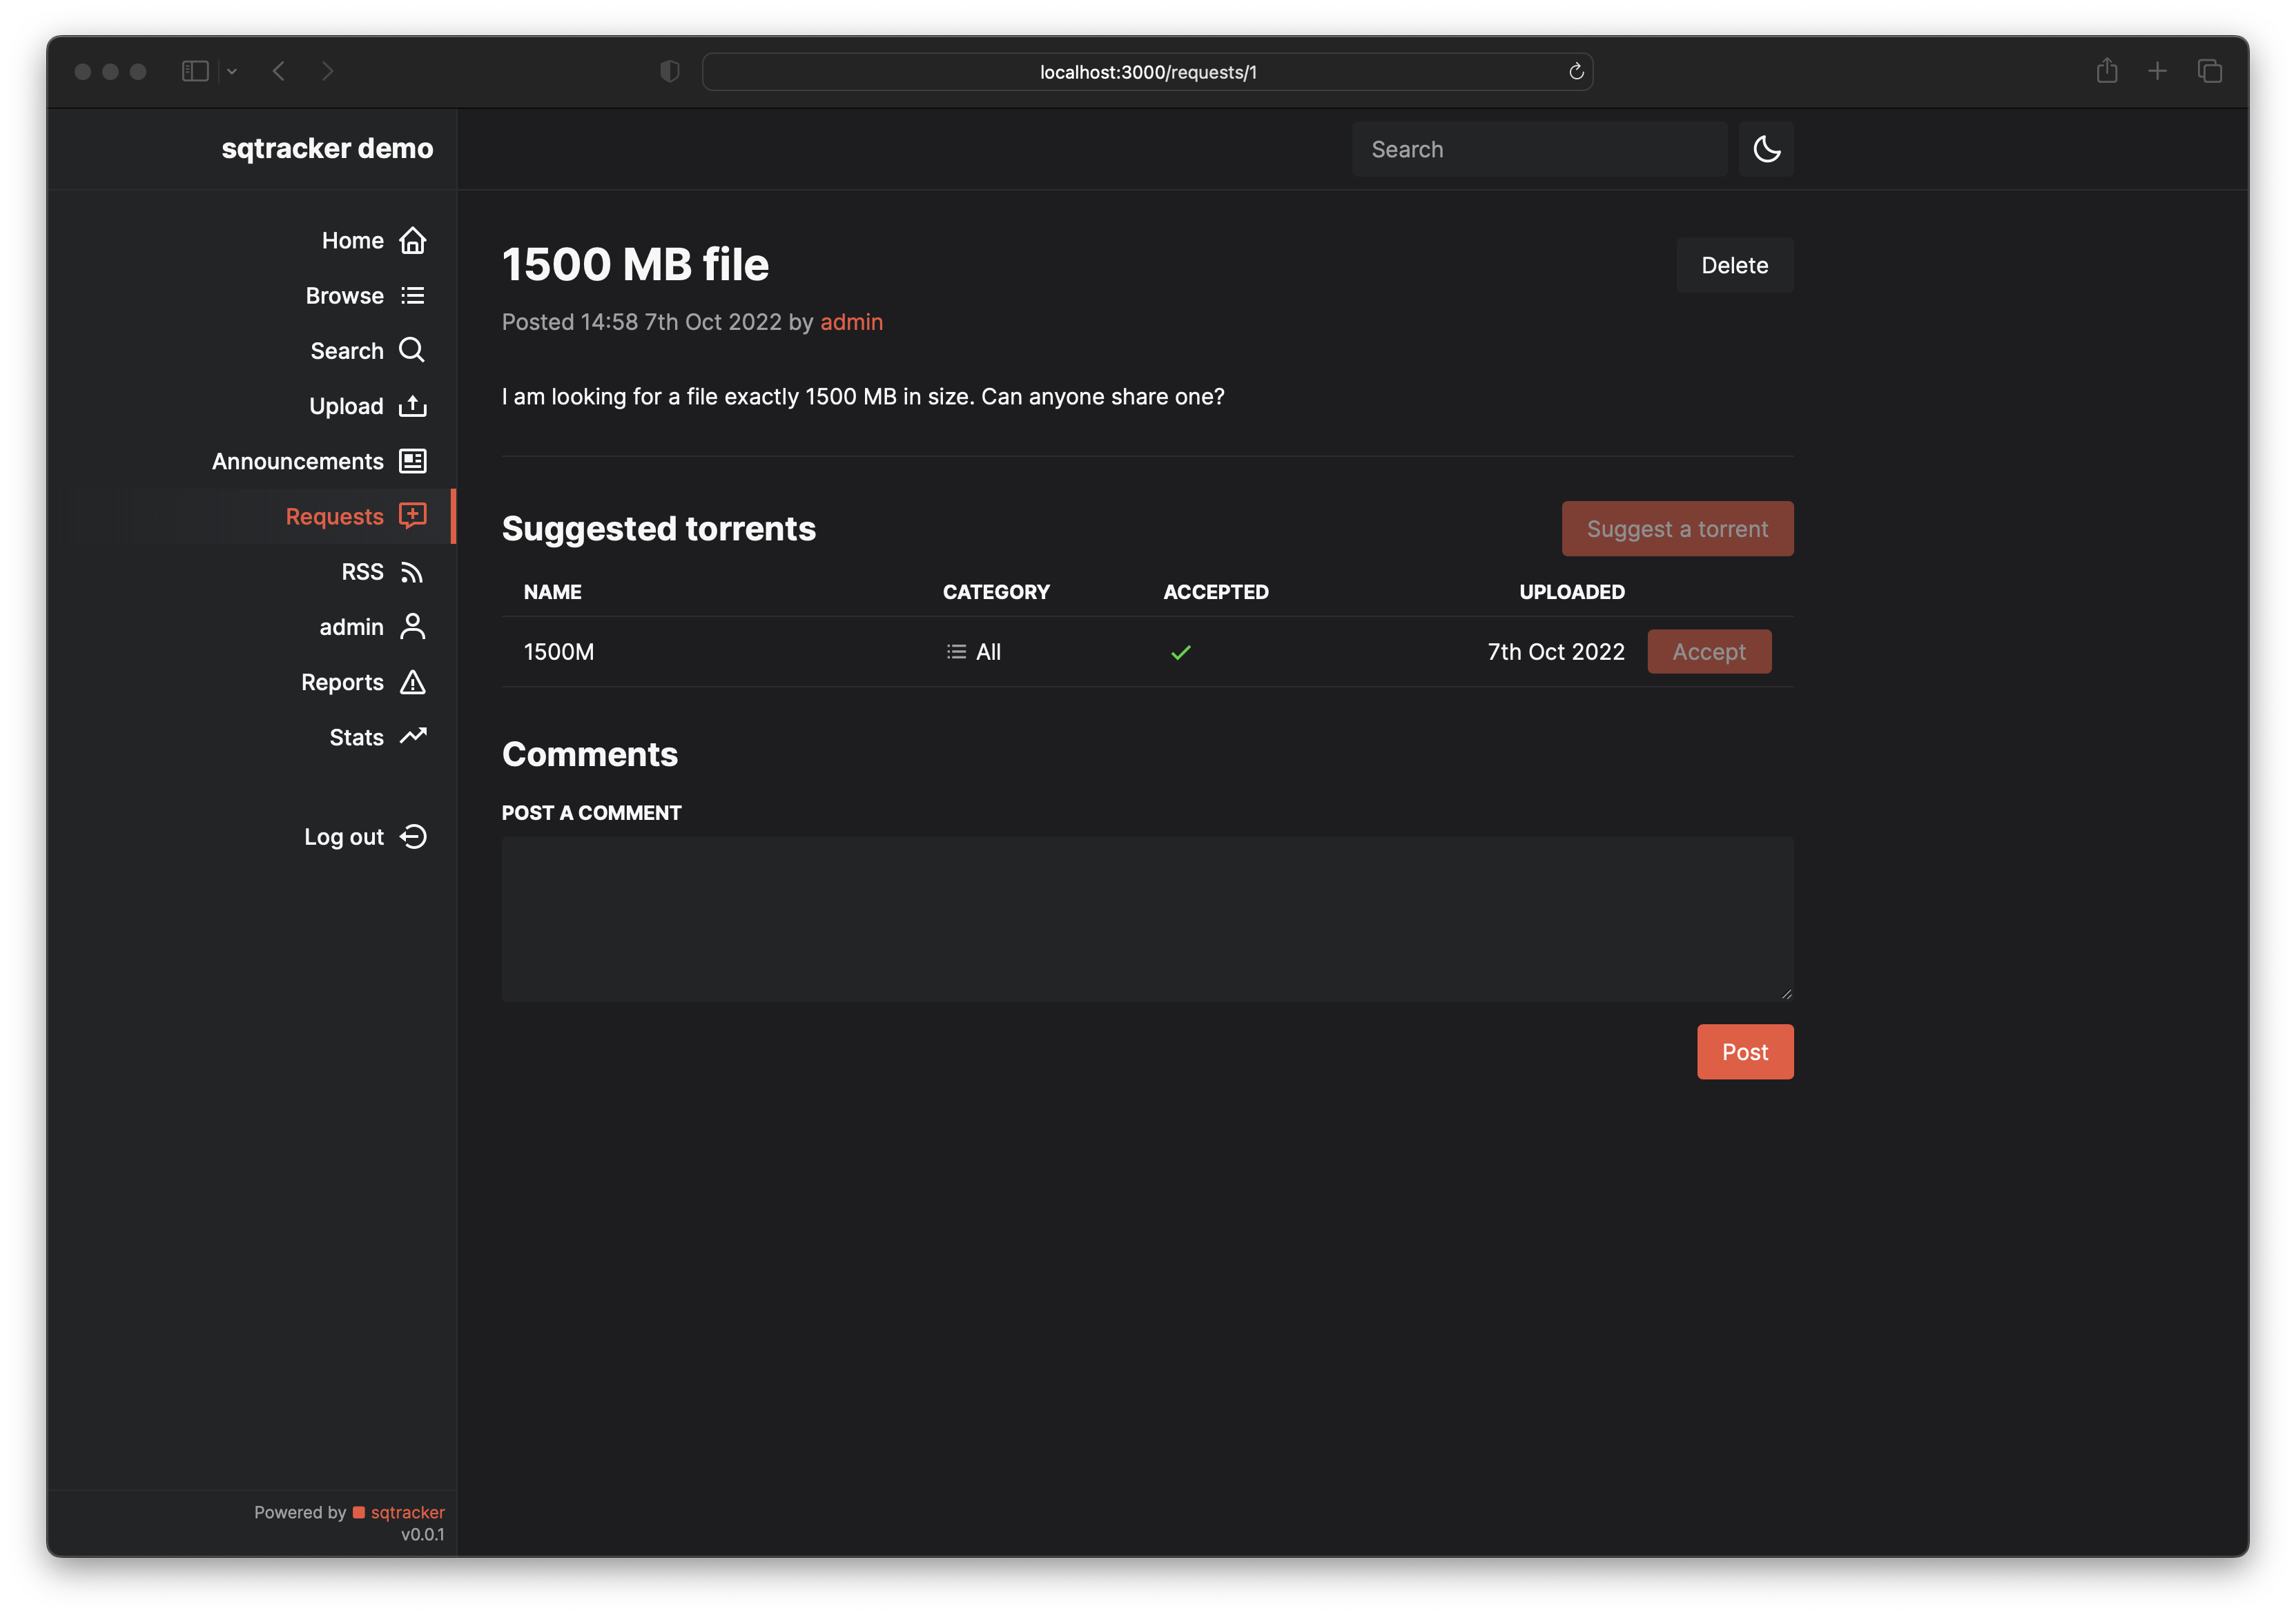Open Reports warning triangle icon
Screen dimensions: 2296x1615
pyautogui.click(x=412, y=682)
